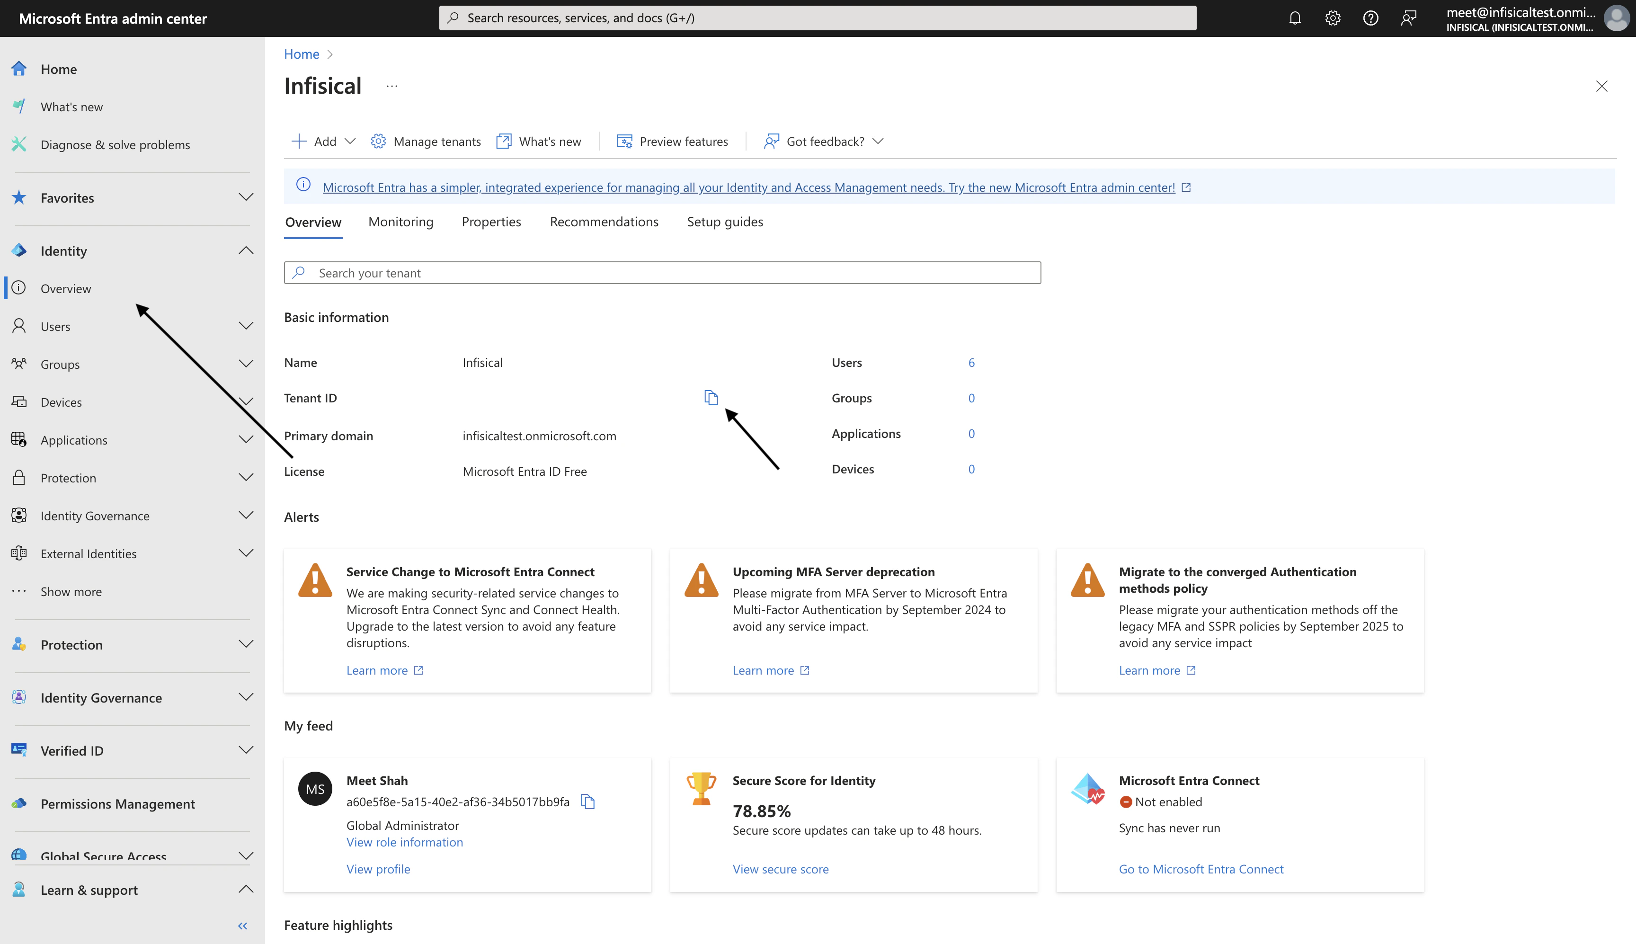Expand Protection under Identity

[x=245, y=477]
